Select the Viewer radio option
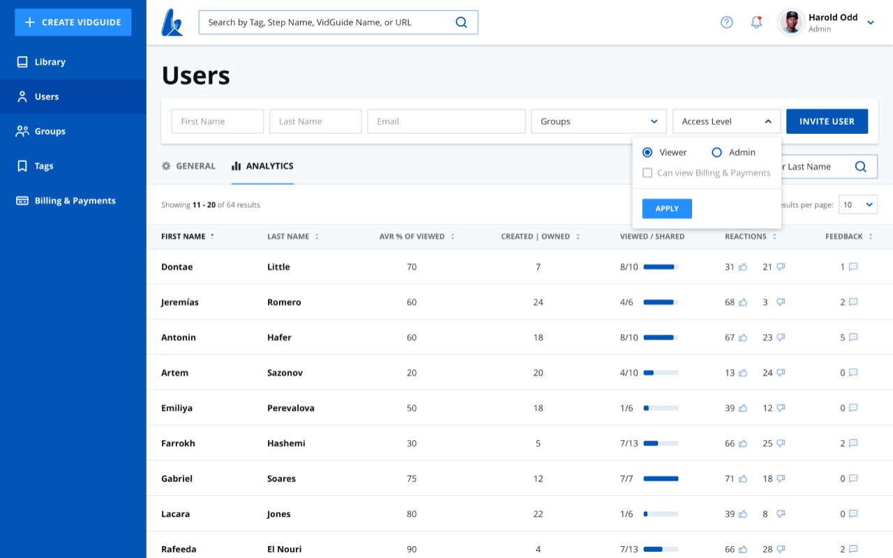Image resolution: width=893 pixels, height=558 pixels. (x=647, y=152)
